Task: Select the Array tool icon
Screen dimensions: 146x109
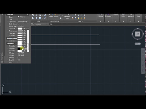Action: [40, 18]
